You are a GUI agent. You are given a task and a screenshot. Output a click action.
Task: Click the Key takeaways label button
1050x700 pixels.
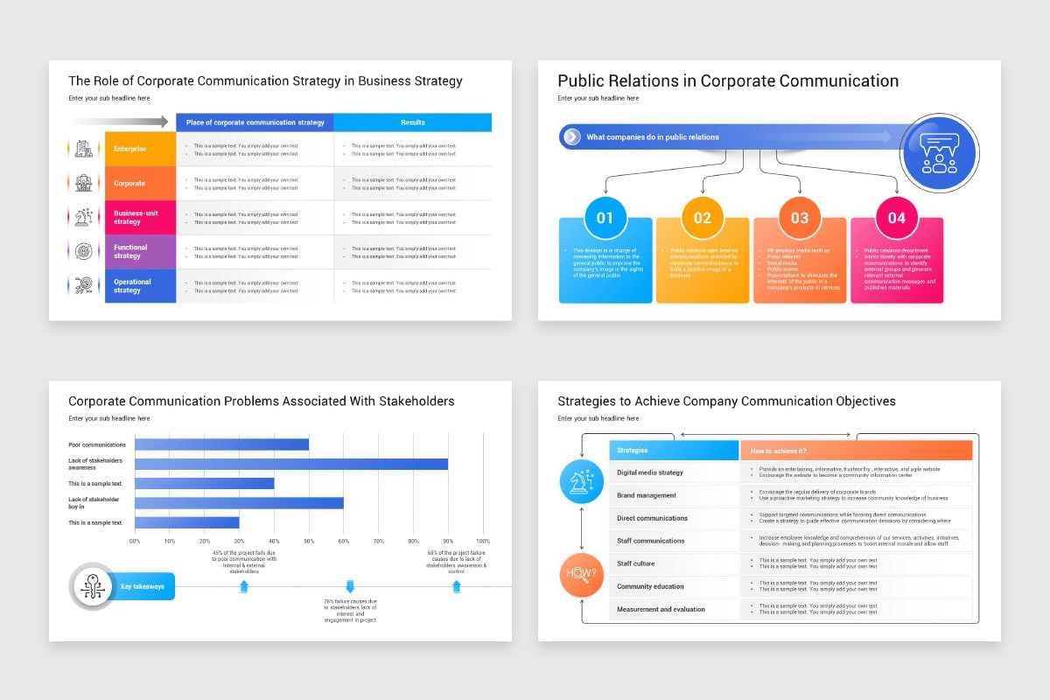[143, 586]
